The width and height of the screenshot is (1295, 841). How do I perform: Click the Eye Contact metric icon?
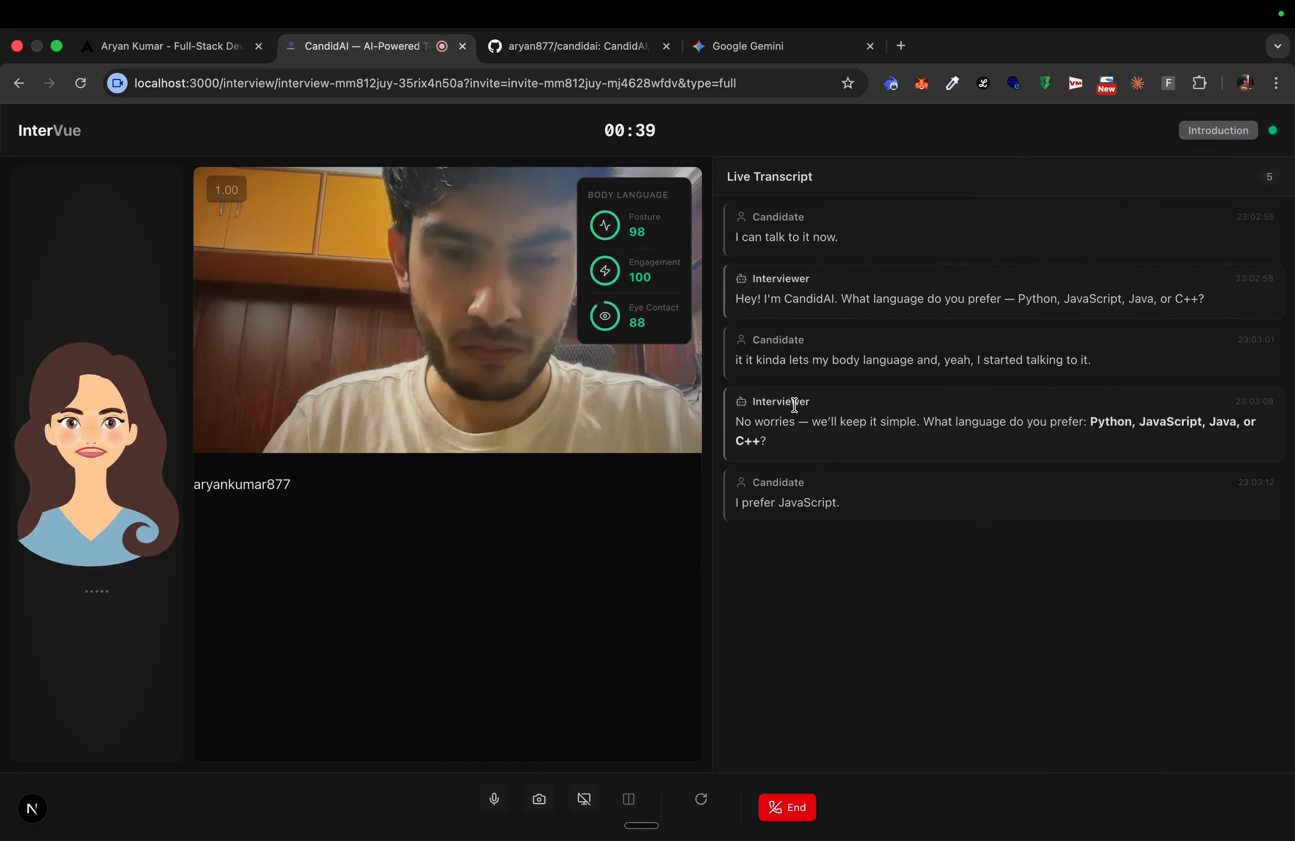point(605,316)
